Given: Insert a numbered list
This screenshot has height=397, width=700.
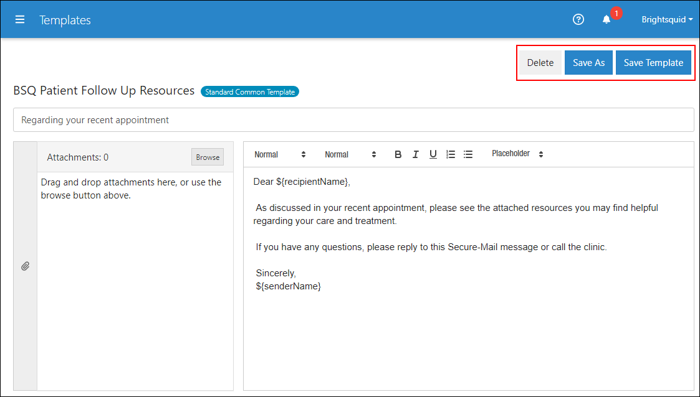Looking at the screenshot, I should point(451,154).
